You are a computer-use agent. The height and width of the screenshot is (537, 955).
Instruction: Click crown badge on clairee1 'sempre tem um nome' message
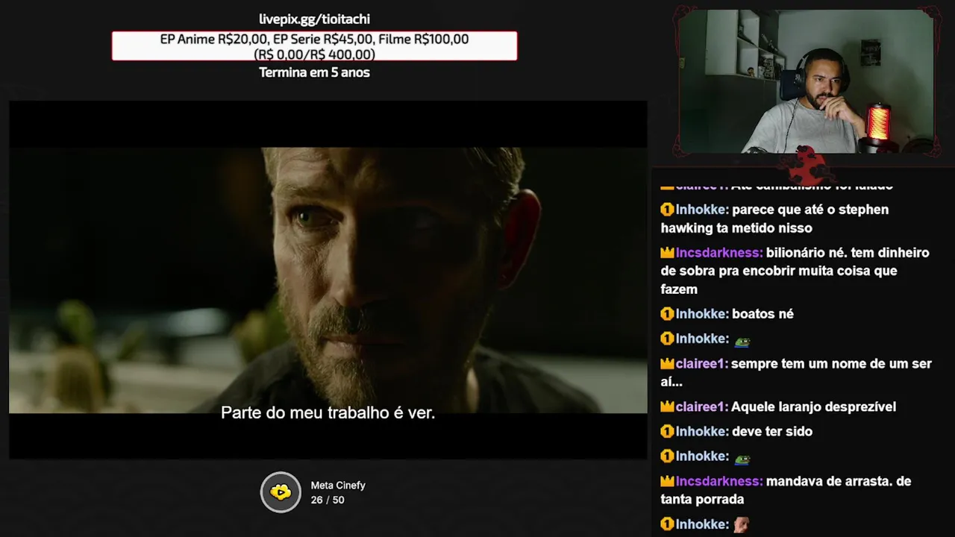pos(667,364)
